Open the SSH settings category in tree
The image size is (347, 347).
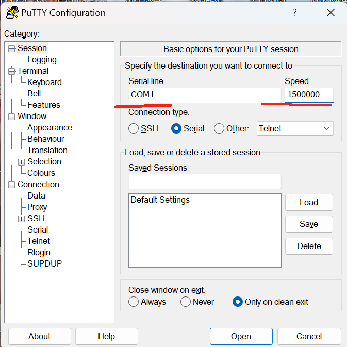coord(36,219)
